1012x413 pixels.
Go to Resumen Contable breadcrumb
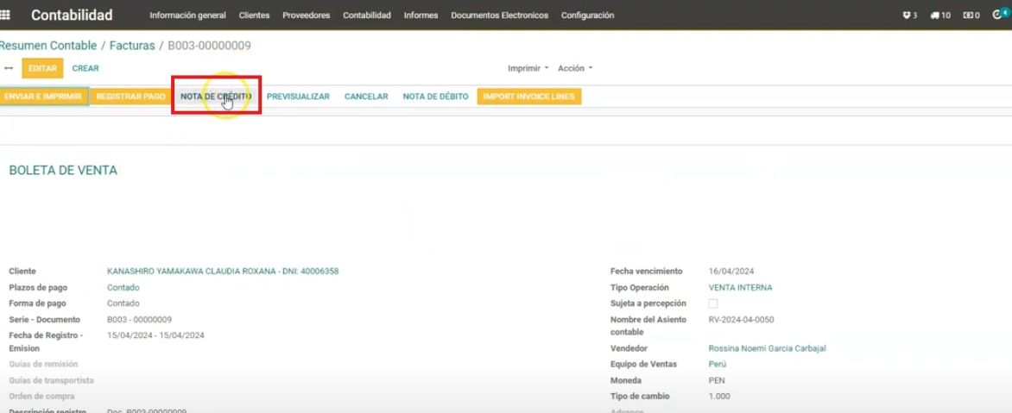point(48,46)
